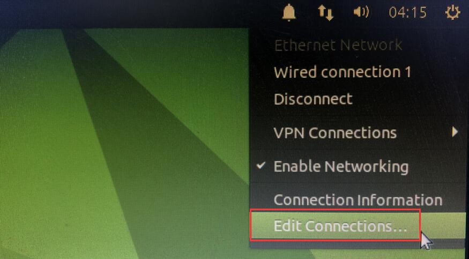The width and height of the screenshot is (469, 259).
Task: Choose Connection Information from the menu
Action: click(358, 200)
